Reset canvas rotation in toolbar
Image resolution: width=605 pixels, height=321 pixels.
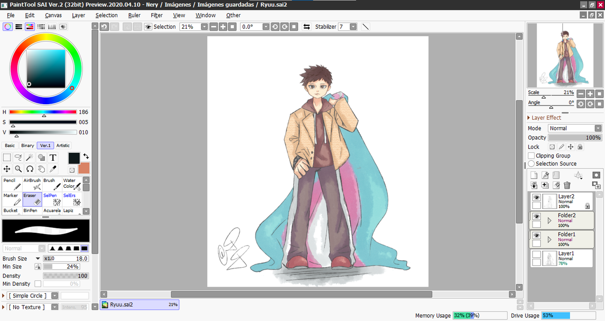[x=294, y=27]
